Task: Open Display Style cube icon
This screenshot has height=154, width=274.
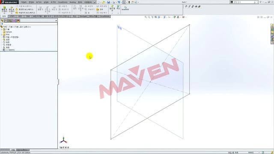Action: click(164, 17)
